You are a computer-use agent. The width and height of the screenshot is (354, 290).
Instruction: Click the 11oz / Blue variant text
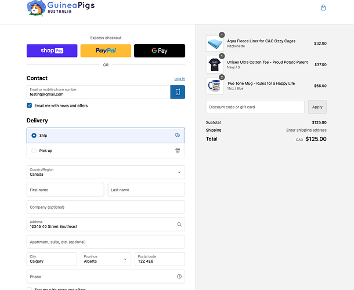pyautogui.click(x=235, y=89)
